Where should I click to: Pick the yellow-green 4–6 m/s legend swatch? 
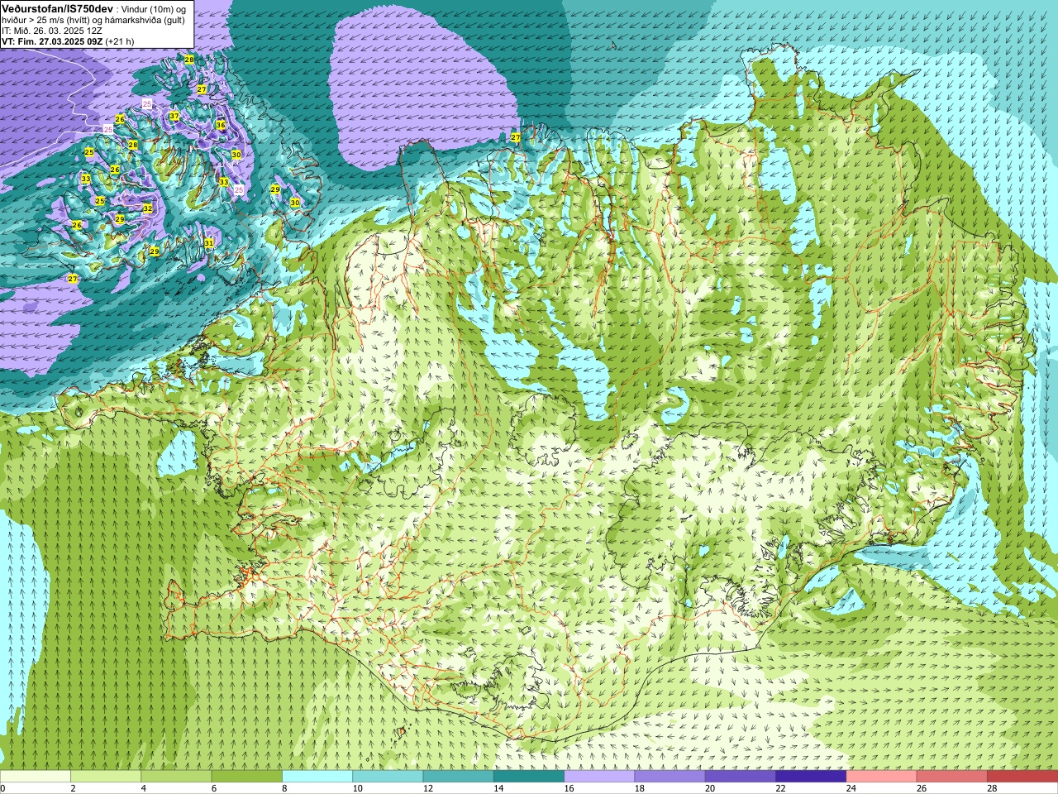coord(176,777)
